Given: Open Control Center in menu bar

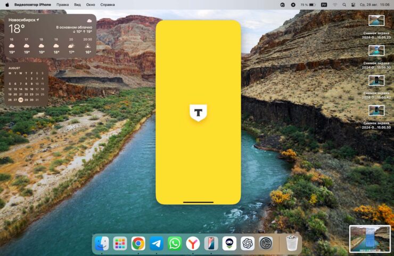Looking at the screenshot, I should pos(353,4).
